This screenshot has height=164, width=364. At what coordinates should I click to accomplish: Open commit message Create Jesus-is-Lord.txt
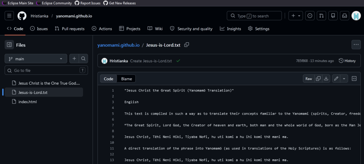click(x=151, y=61)
